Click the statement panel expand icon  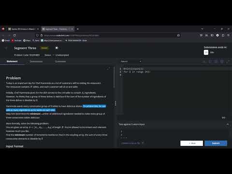coord(109,69)
